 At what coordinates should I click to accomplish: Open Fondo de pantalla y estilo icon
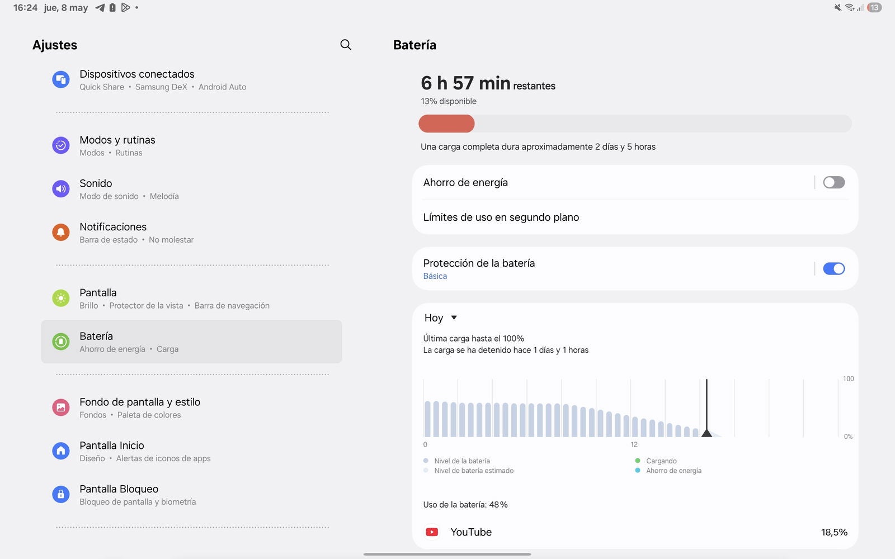point(61,408)
